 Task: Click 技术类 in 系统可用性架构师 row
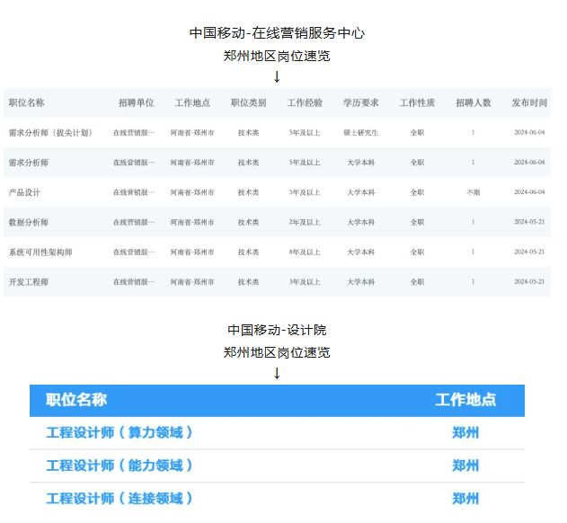pyautogui.click(x=248, y=253)
